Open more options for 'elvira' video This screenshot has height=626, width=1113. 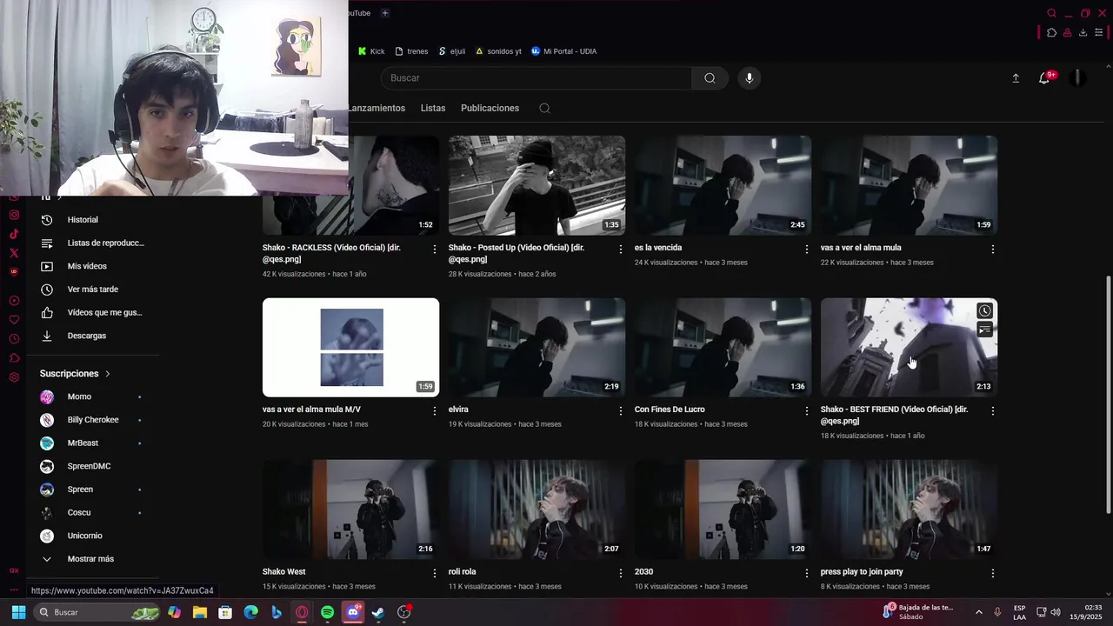(x=621, y=410)
